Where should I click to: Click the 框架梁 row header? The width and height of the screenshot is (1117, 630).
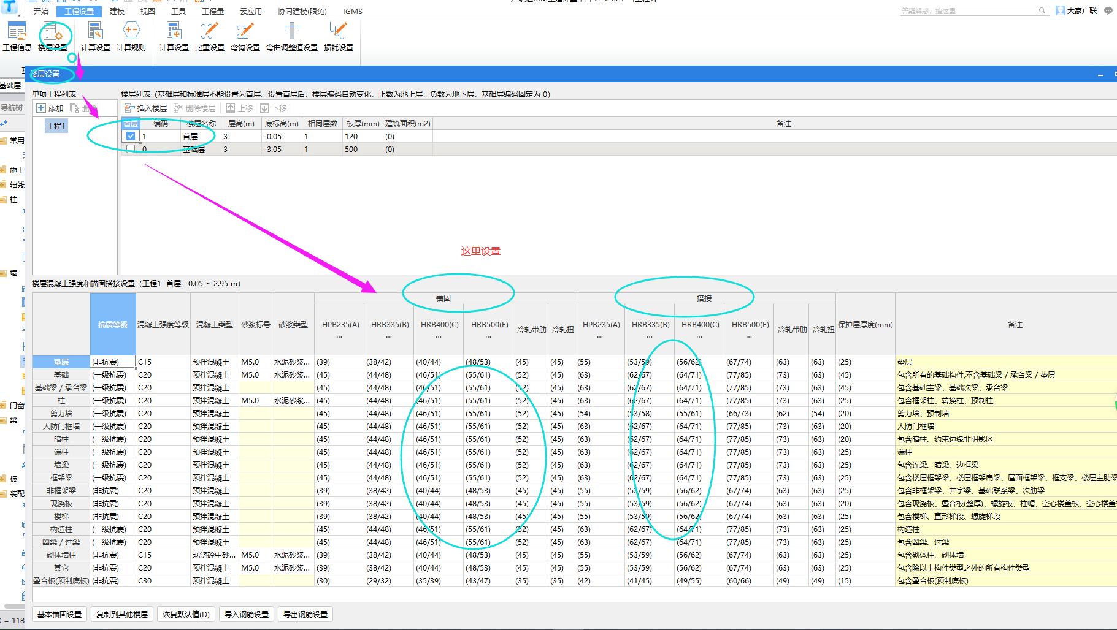point(61,477)
